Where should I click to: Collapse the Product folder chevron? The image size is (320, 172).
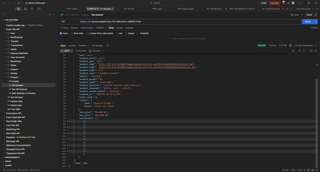click(6, 77)
